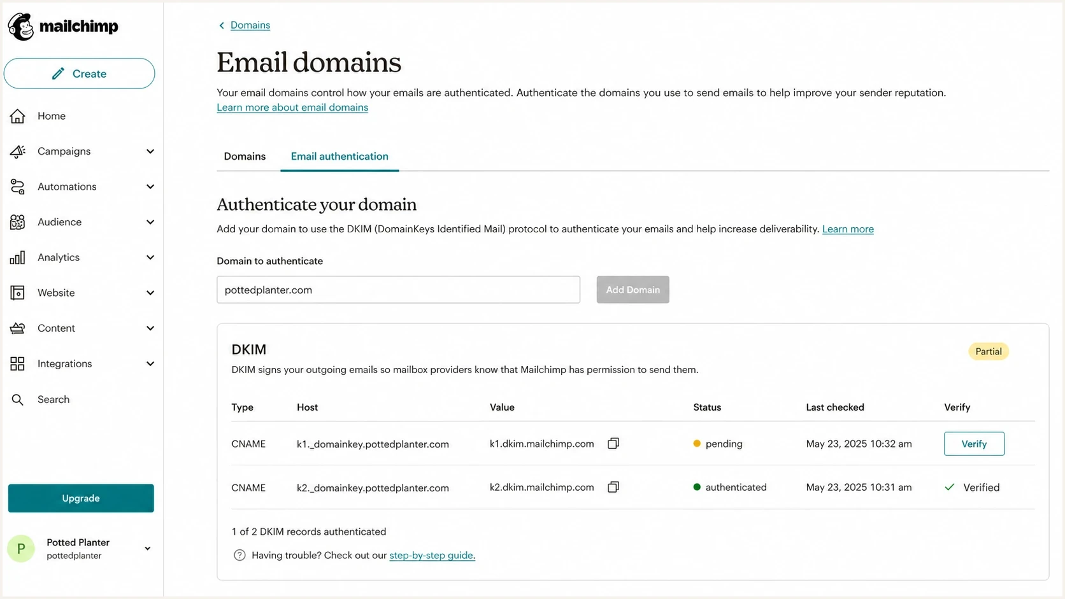The height and width of the screenshot is (599, 1065).
Task: Select the Email authentication tab
Action: click(x=340, y=157)
